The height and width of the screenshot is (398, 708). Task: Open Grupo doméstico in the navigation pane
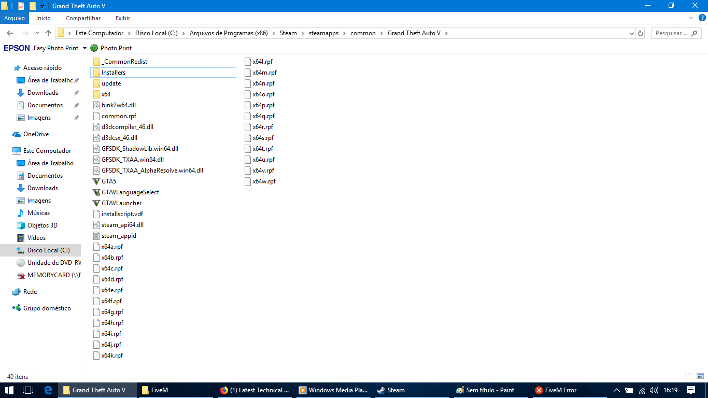point(47,308)
